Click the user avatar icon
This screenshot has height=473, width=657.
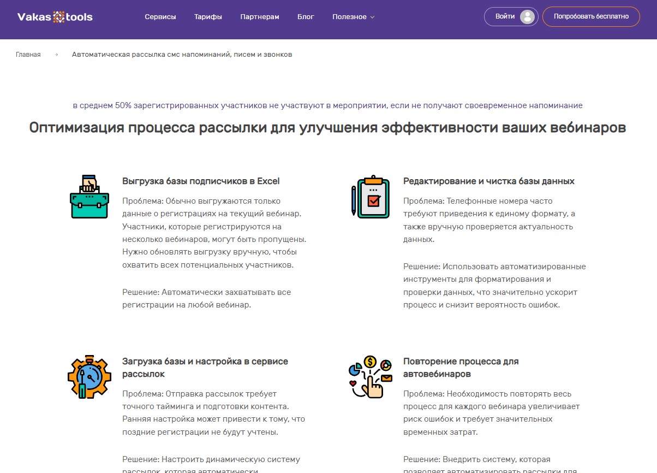point(527,17)
